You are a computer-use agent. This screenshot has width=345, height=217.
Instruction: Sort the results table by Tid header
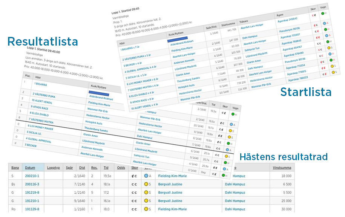(106, 168)
